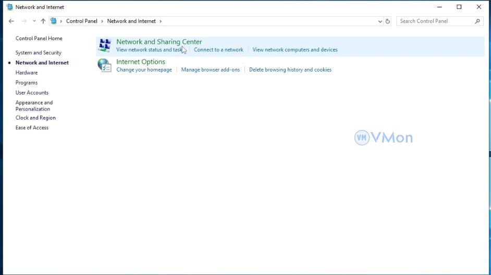
Task: Click the Up one level arrow
Action: click(x=43, y=21)
